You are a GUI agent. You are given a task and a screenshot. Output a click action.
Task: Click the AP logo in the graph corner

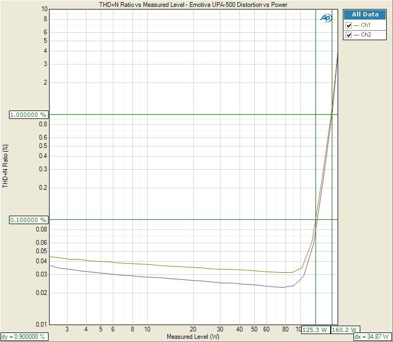click(x=325, y=18)
